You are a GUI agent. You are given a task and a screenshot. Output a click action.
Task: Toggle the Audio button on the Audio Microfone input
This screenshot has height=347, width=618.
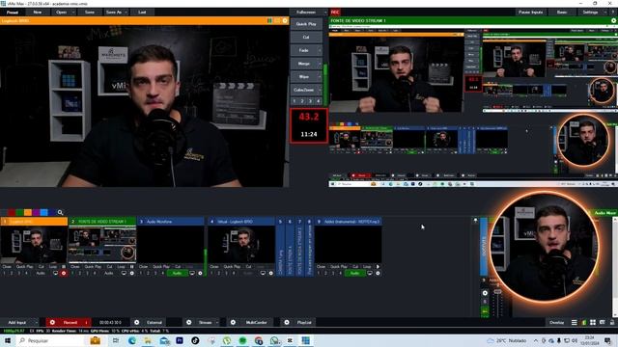(x=177, y=273)
